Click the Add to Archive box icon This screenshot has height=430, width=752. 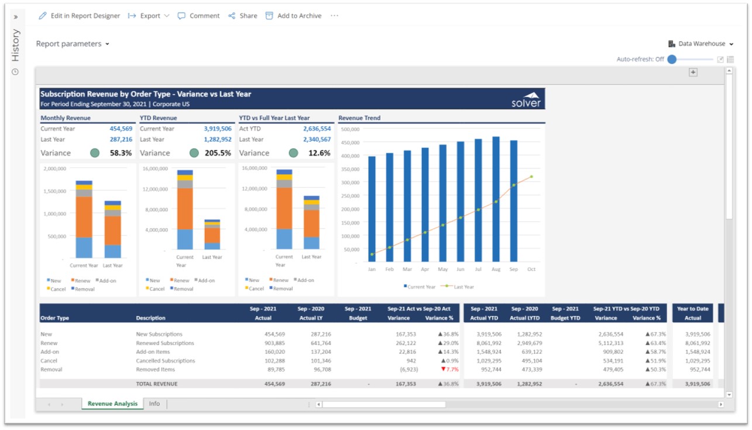coord(269,16)
